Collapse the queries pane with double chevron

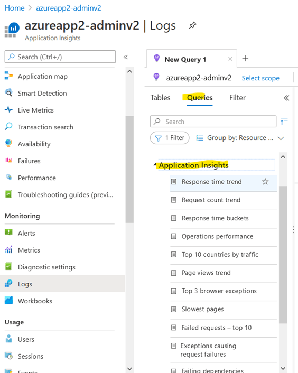(x=286, y=98)
